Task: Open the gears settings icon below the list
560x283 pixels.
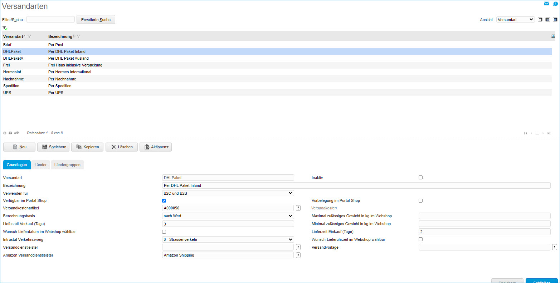Action: pyautogui.click(x=16, y=133)
